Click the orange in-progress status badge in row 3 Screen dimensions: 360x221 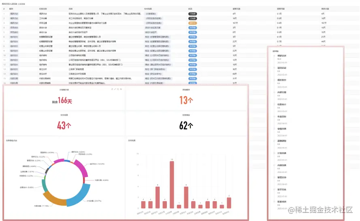(193, 23)
